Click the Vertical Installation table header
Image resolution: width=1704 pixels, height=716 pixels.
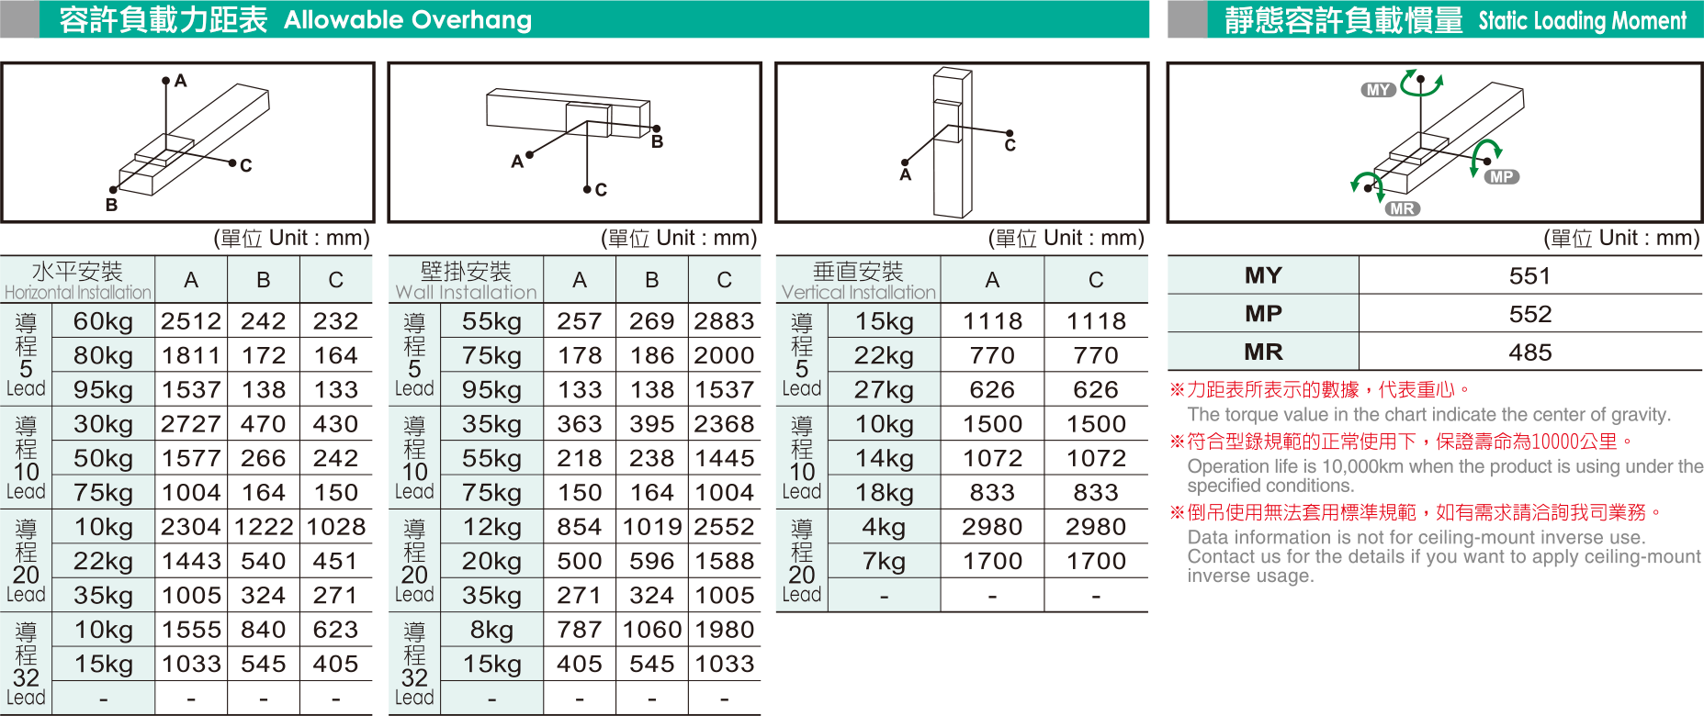click(x=858, y=280)
